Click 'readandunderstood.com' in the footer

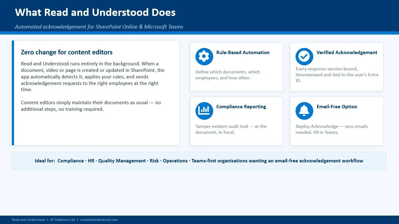click(x=99, y=220)
